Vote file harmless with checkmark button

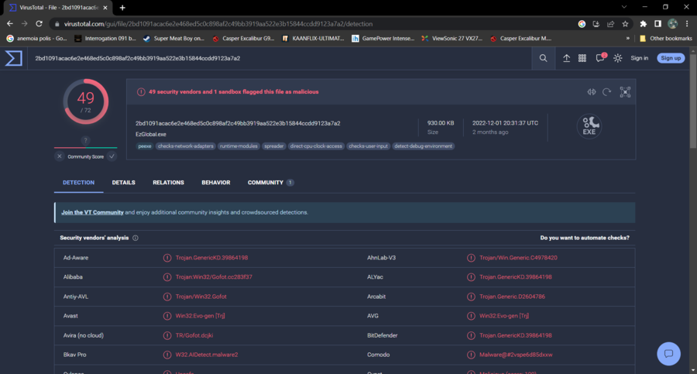tap(112, 156)
